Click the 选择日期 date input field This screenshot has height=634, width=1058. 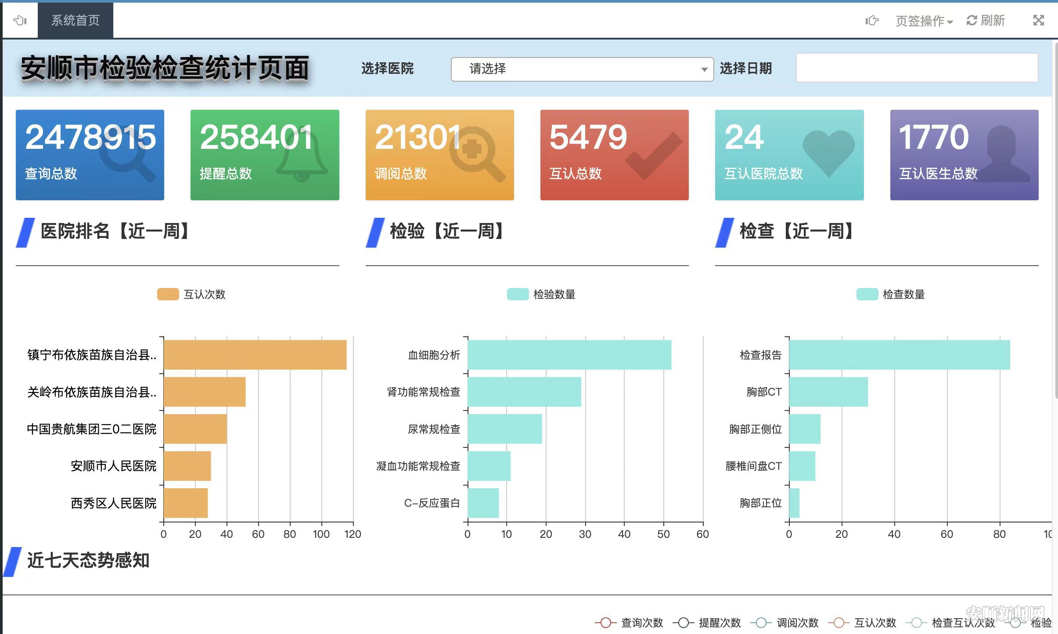[x=917, y=68]
